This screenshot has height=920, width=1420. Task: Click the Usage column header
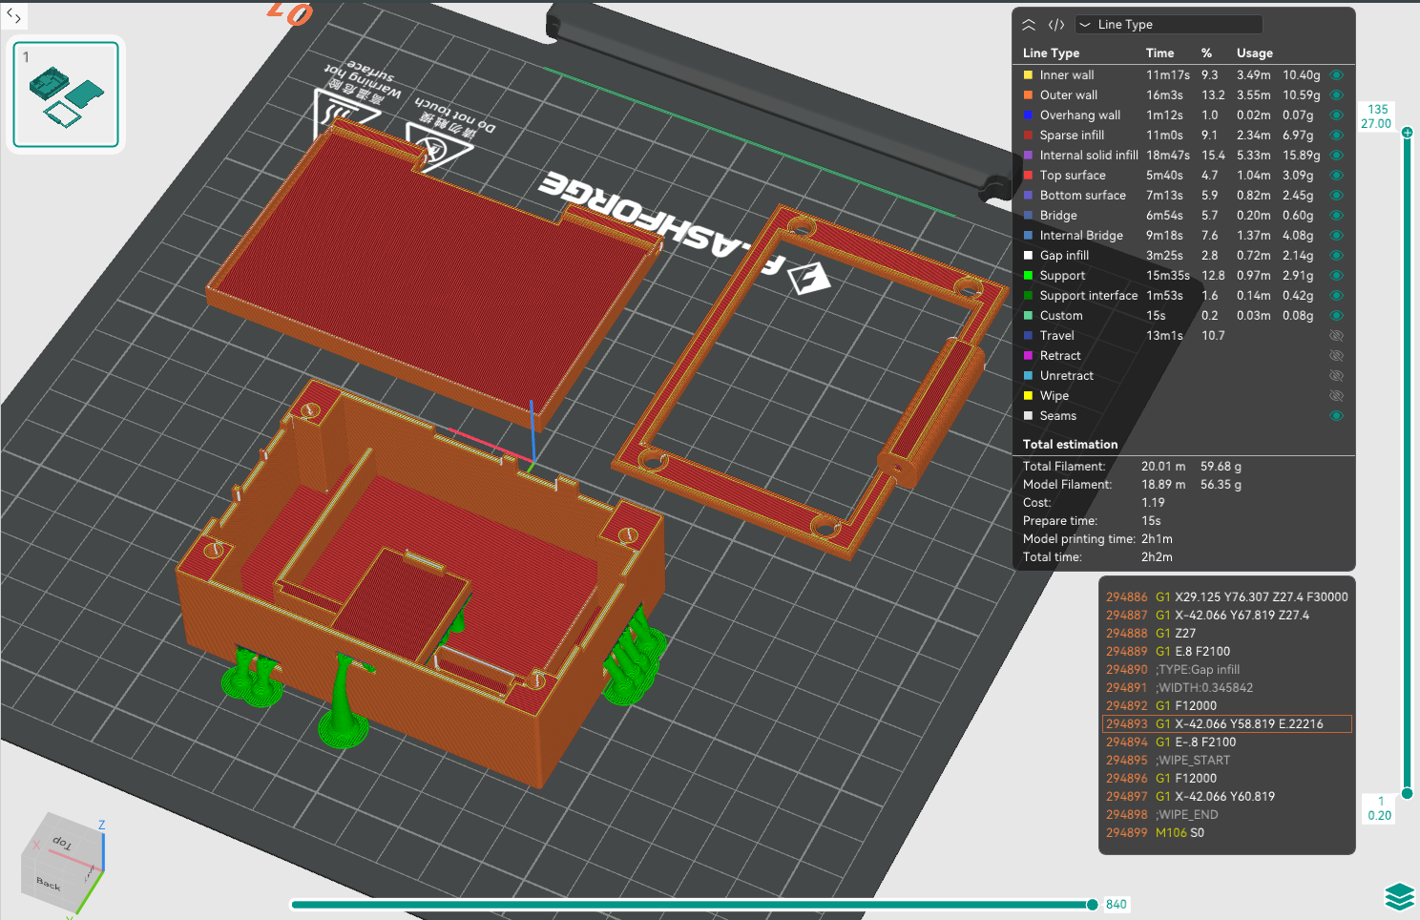pos(1255,53)
